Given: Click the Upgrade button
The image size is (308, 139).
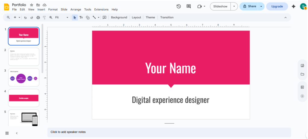Looking at the screenshot, I should click(277, 7).
